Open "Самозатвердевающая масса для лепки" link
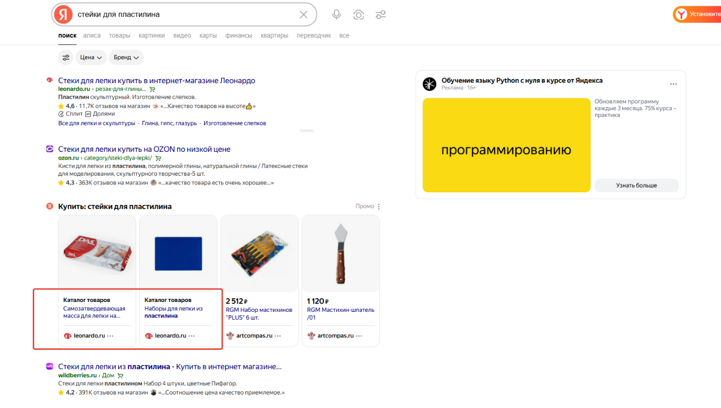Image resolution: width=721 pixels, height=408 pixels. pyautogui.click(x=94, y=312)
